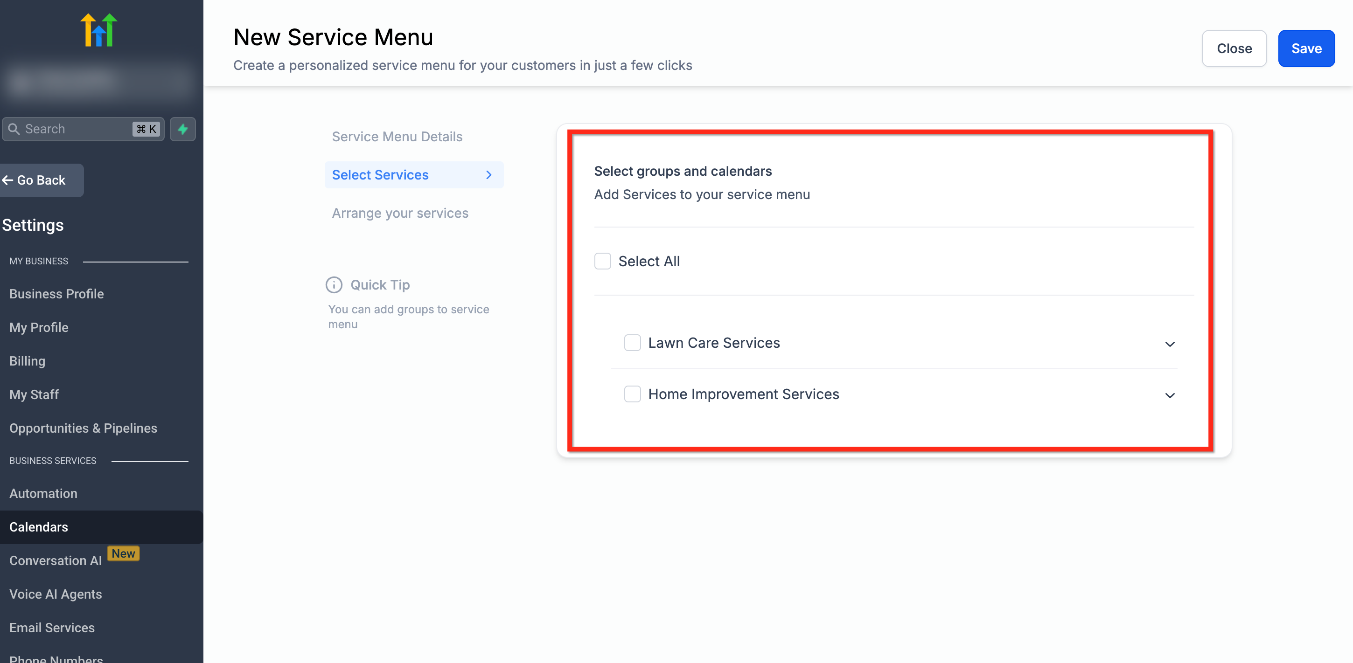Click the green lightning bolt quick-action icon

click(182, 129)
